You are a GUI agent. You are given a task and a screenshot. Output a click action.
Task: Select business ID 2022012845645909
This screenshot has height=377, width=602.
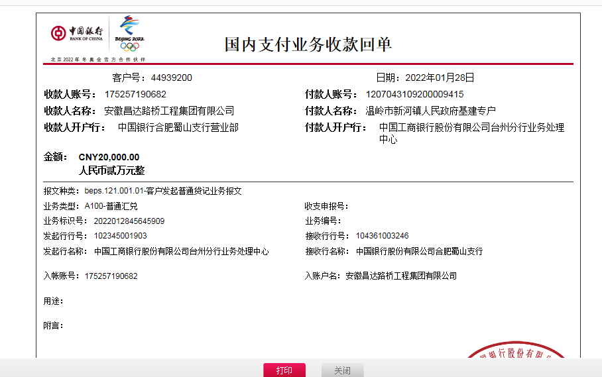coord(129,221)
